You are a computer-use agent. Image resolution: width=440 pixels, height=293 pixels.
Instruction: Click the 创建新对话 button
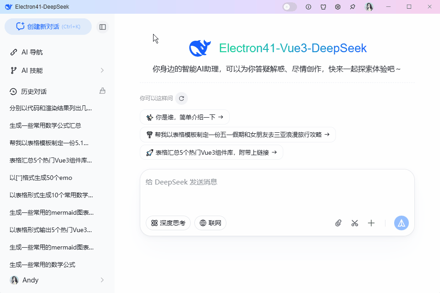48,27
